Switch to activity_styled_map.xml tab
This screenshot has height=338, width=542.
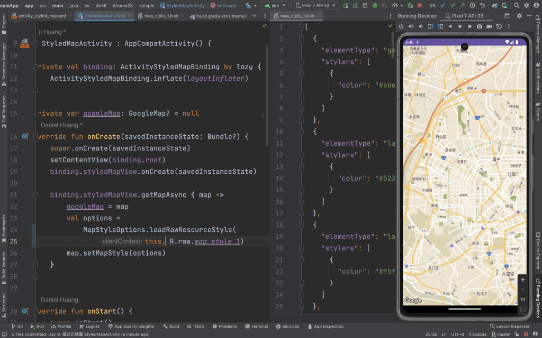click(x=41, y=16)
